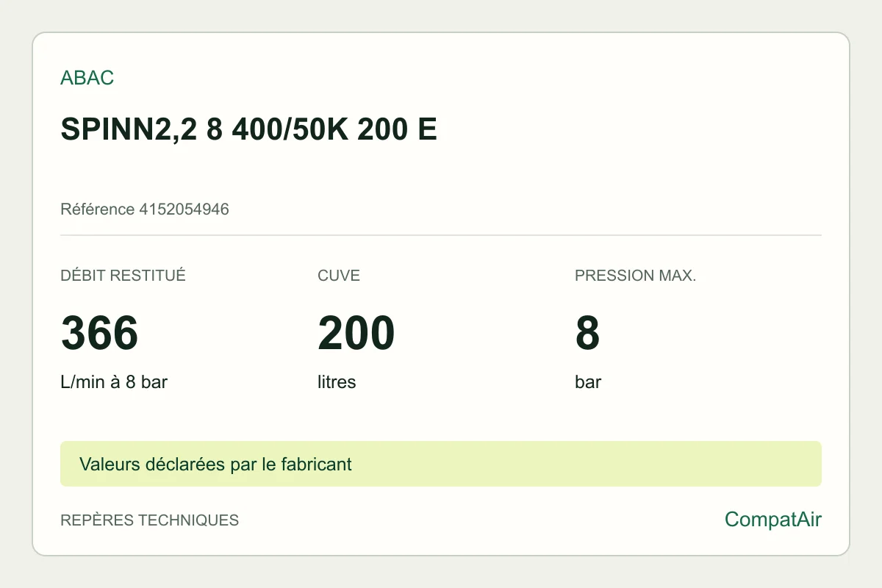Click the CUVE label

tap(339, 276)
